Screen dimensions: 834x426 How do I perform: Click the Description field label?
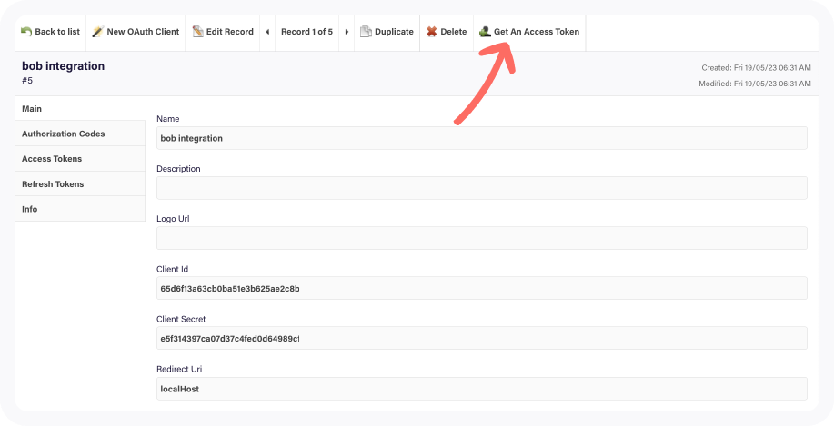(x=178, y=169)
